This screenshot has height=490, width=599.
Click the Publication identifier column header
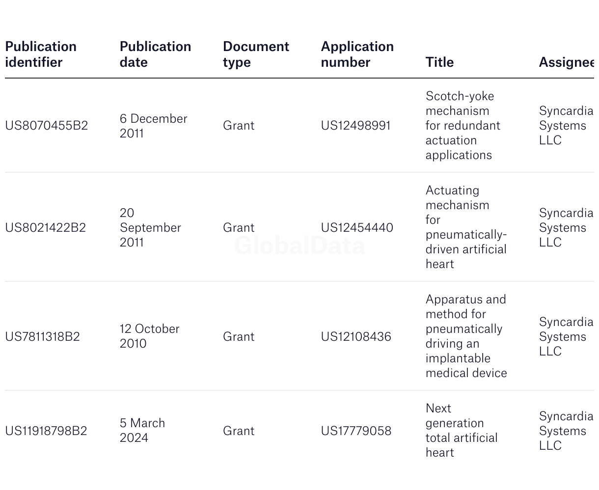coord(41,54)
